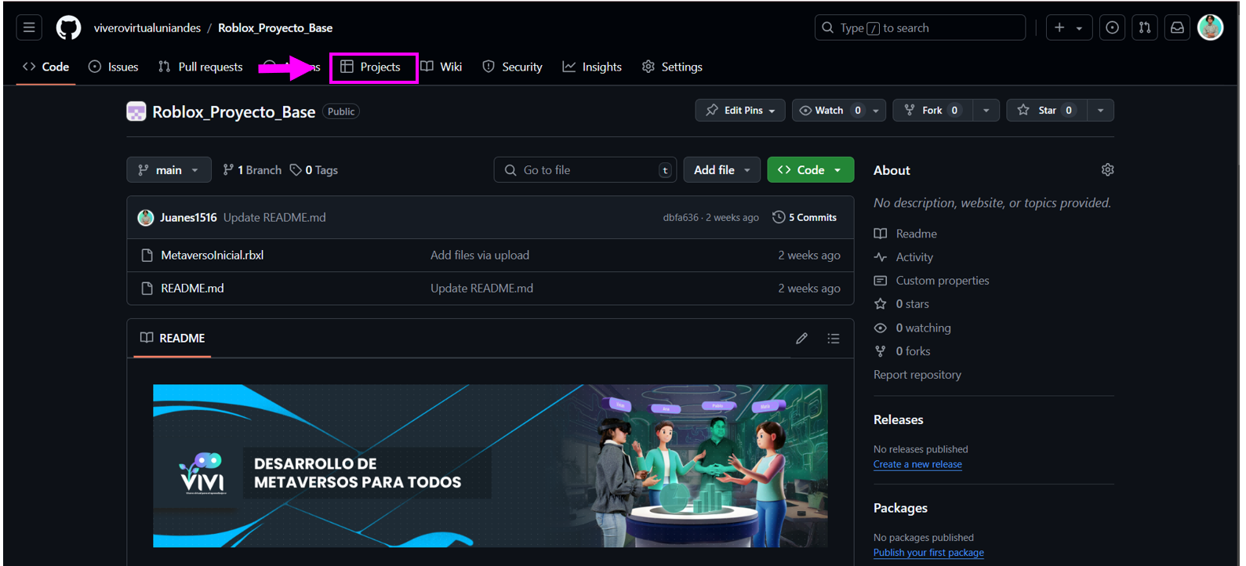Open the issues shortcut icon in header
Screen dimensions: 1246x566
point(1112,27)
